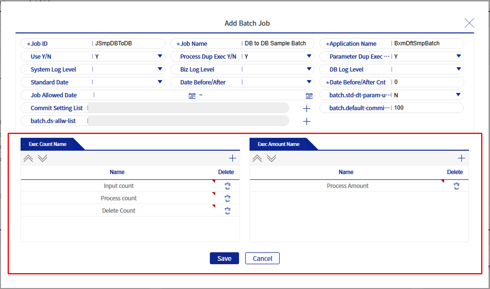This screenshot has width=490, height=289.
Task: Delete the "Delete Count" row
Action: [227, 210]
